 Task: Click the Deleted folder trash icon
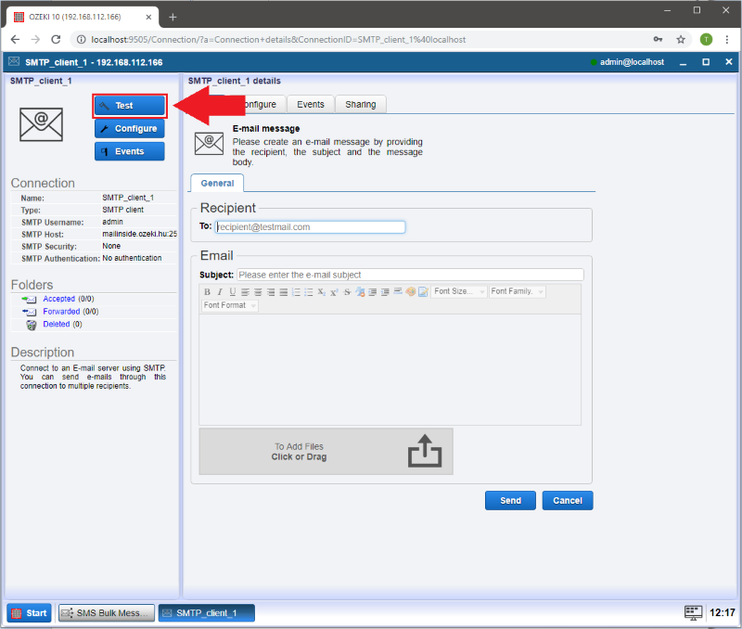pos(31,325)
